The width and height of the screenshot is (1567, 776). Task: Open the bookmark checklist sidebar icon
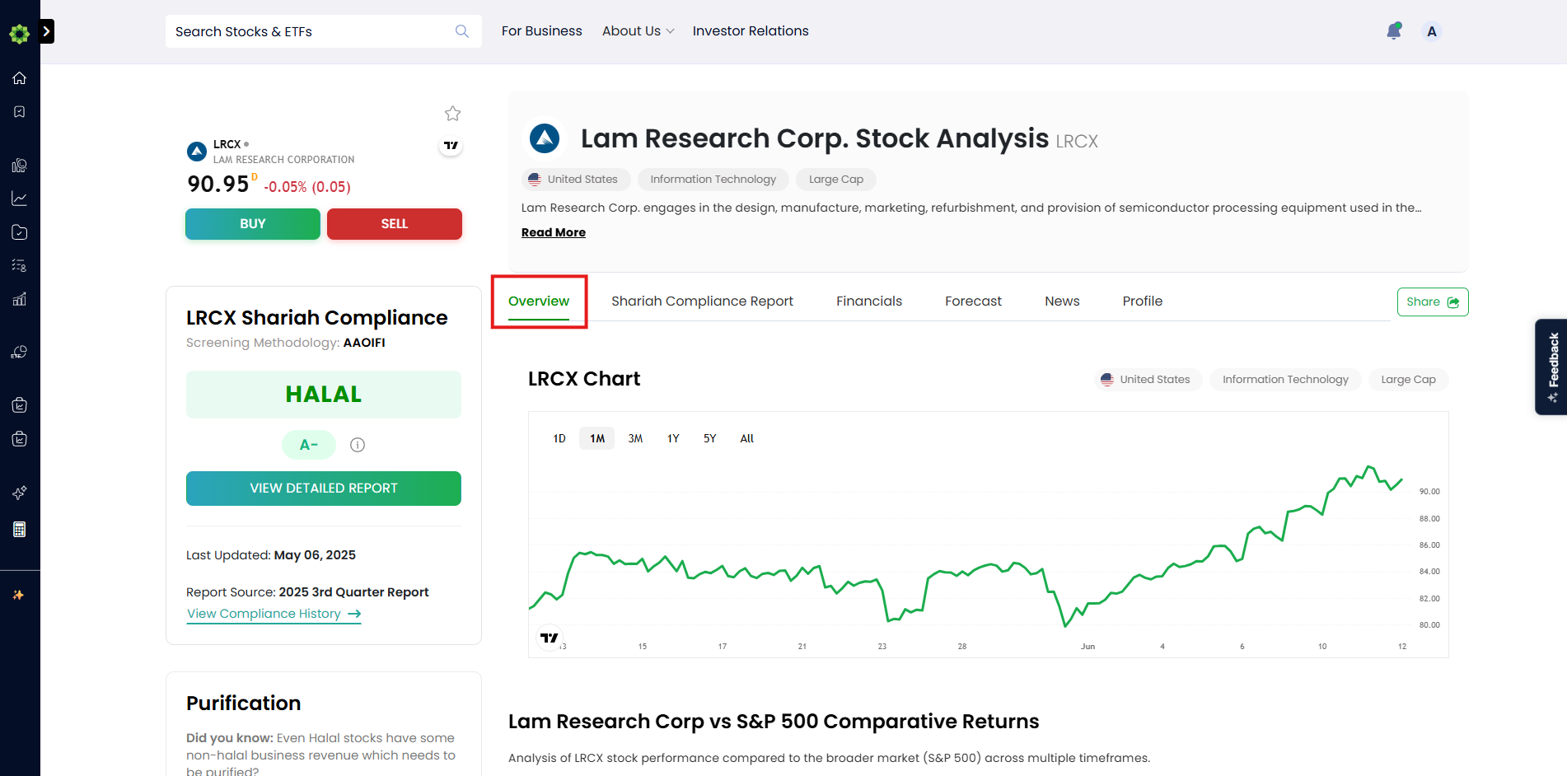[x=20, y=112]
